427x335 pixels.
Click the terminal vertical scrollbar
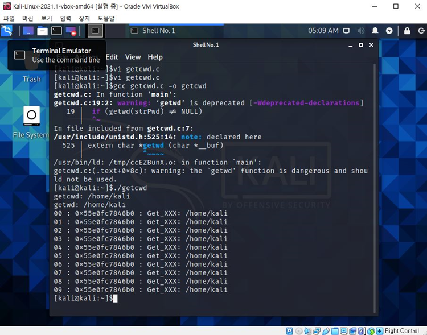pos(375,188)
